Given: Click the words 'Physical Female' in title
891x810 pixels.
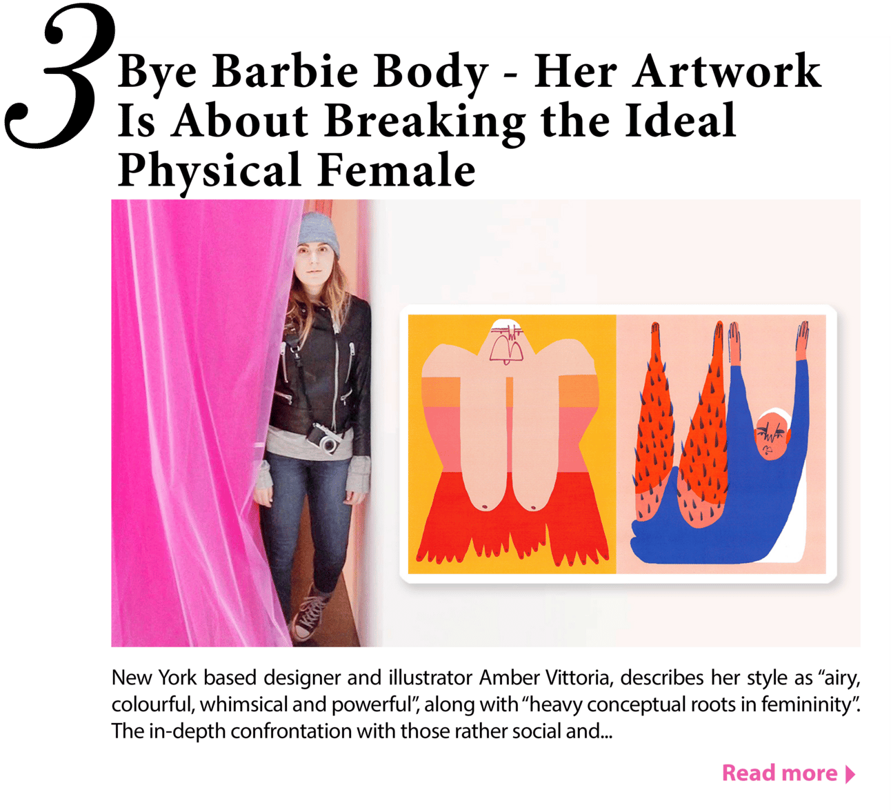Looking at the screenshot, I should click(x=297, y=171).
